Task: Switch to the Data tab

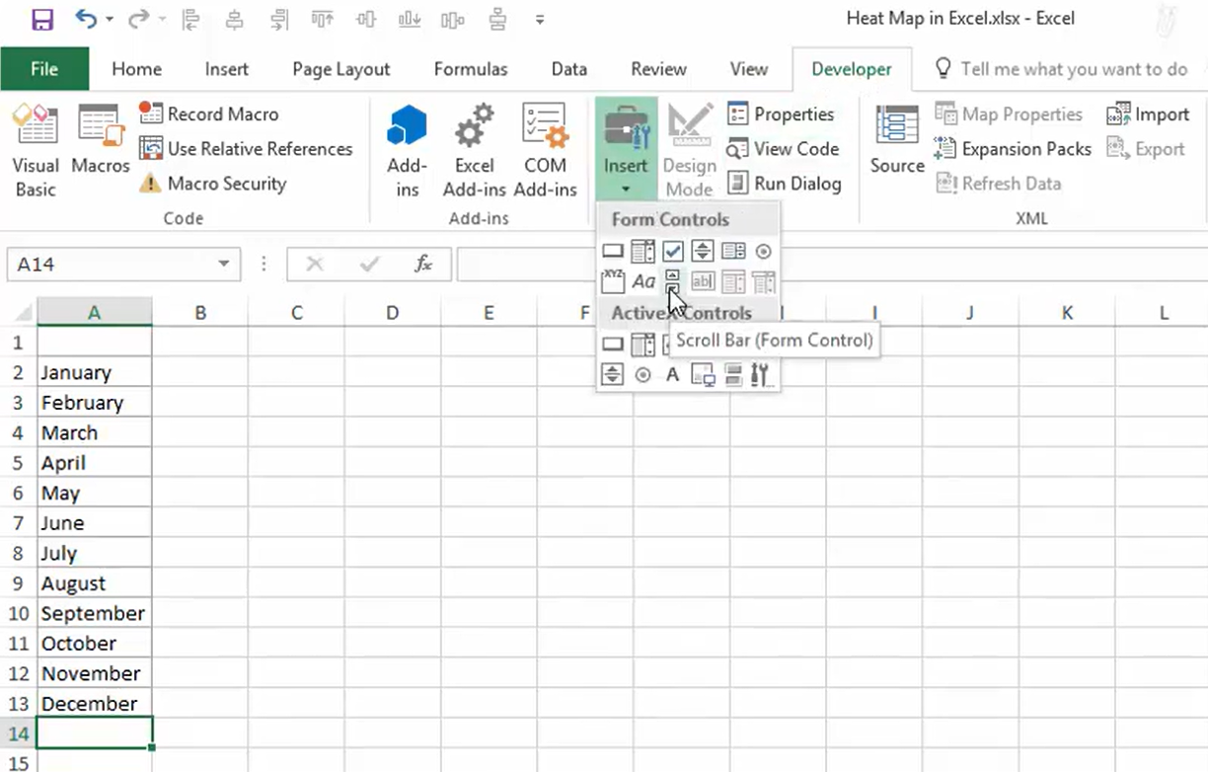Action: 568,69
